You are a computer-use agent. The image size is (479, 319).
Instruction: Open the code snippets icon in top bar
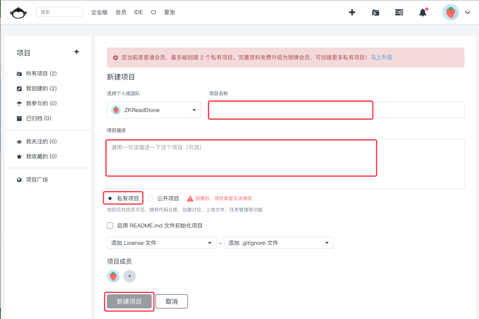tap(399, 12)
